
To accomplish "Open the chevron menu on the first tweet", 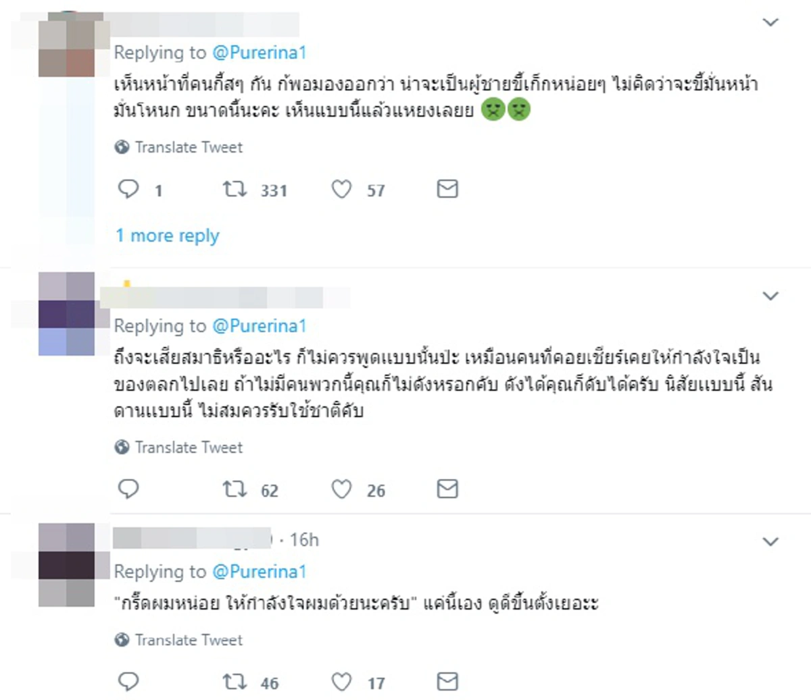I will click(x=770, y=22).
